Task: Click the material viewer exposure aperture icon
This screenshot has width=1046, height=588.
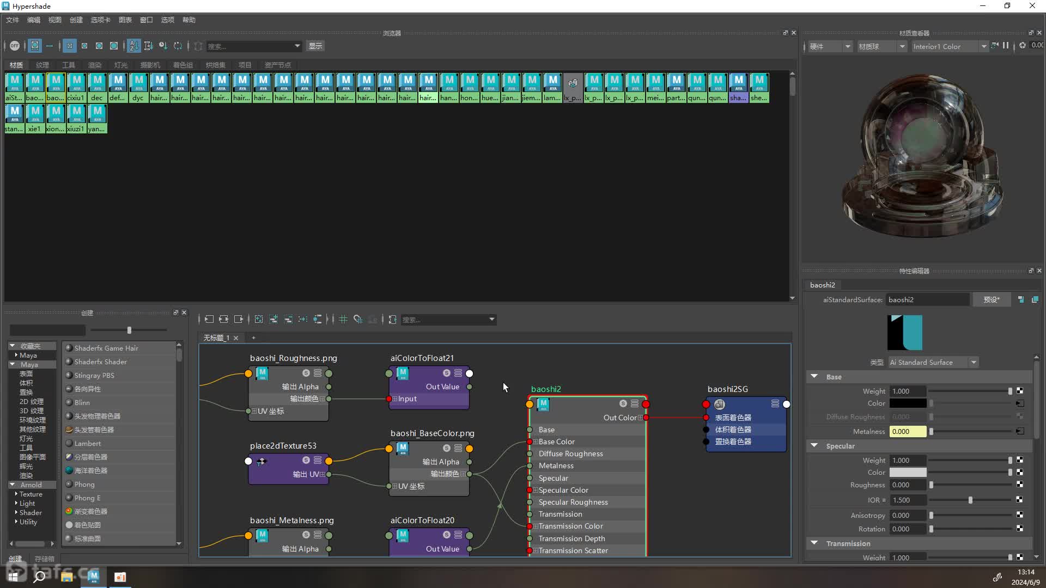Action: (x=1023, y=46)
